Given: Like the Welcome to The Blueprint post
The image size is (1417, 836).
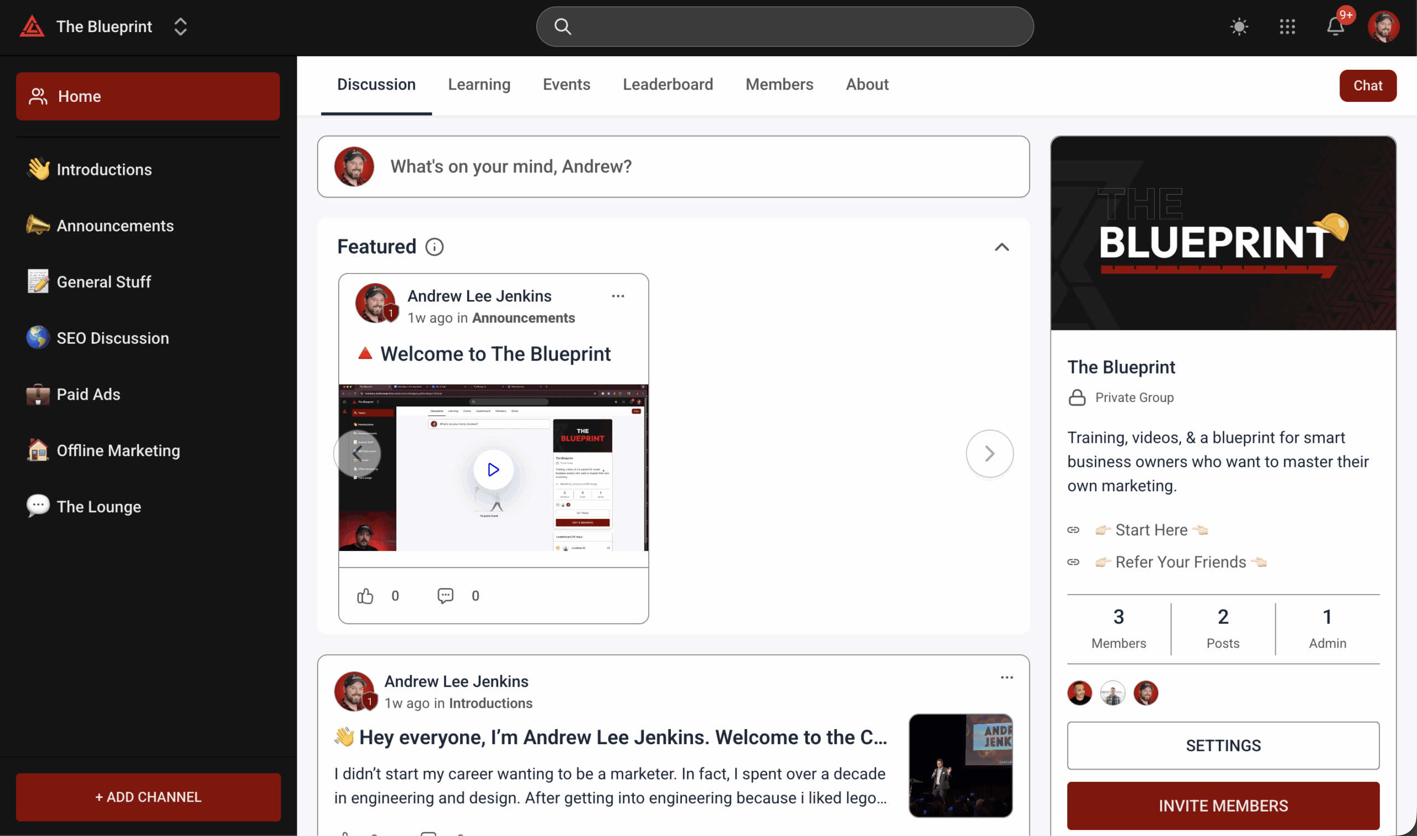Looking at the screenshot, I should (x=365, y=596).
